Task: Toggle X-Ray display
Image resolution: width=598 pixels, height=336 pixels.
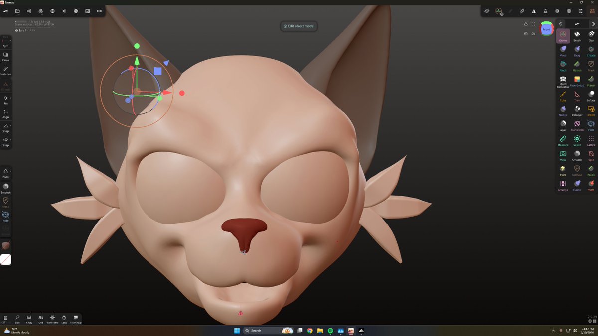Action: [x=29, y=319]
